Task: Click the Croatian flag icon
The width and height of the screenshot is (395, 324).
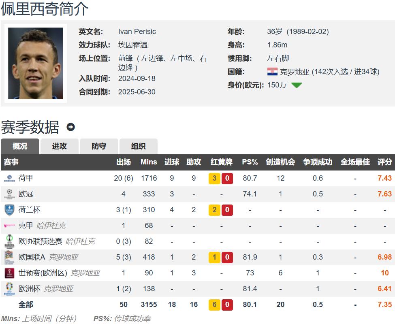Action: click(272, 72)
